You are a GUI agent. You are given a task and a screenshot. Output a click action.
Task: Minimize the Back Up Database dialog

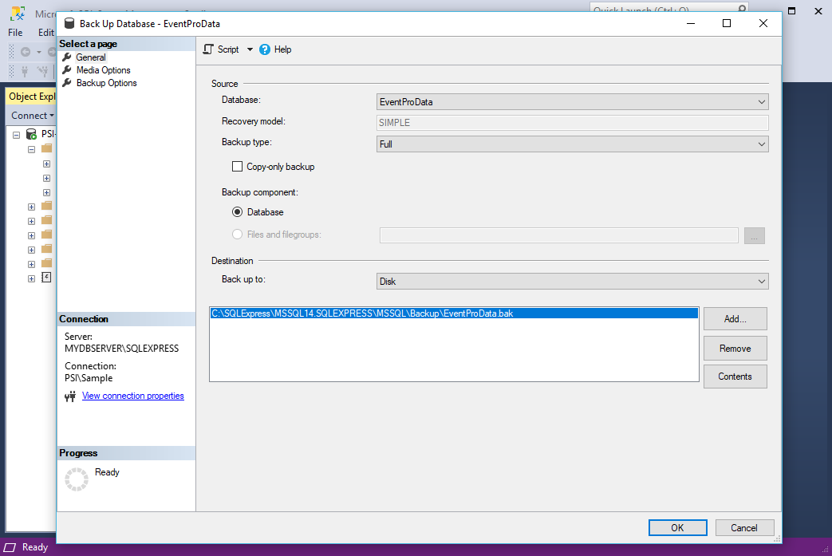[691, 23]
